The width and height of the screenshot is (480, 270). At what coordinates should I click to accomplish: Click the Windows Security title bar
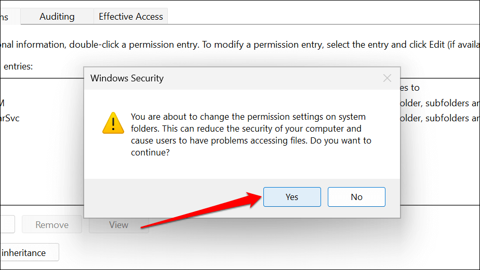[x=208, y=78]
